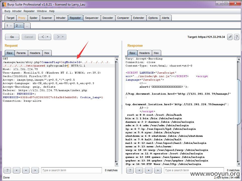This screenshot has height=181, width=242.
Task: Click the root:x:0:0 response line
Action: pyautogui.click(x=154, y=115)
